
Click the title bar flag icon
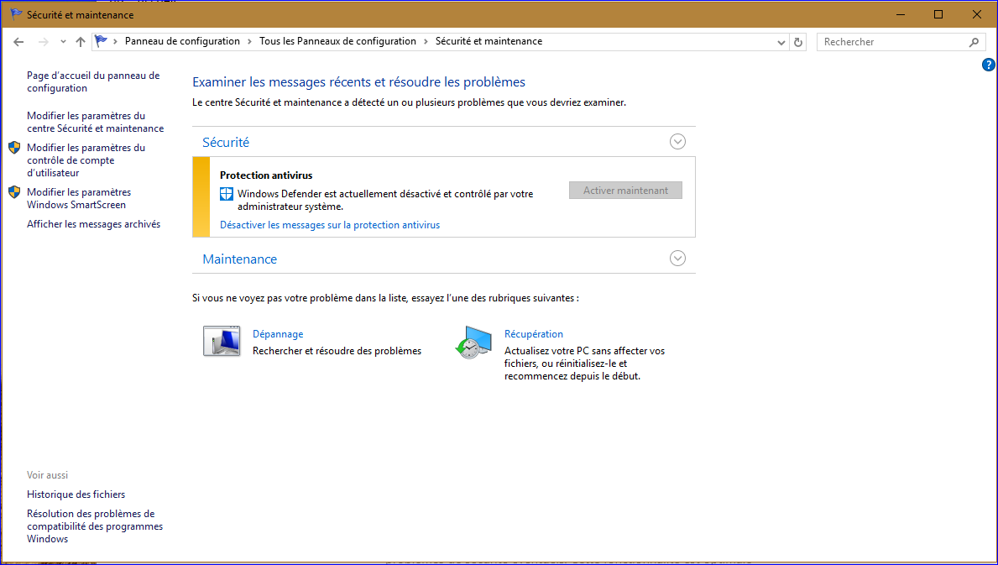(16, 14)
